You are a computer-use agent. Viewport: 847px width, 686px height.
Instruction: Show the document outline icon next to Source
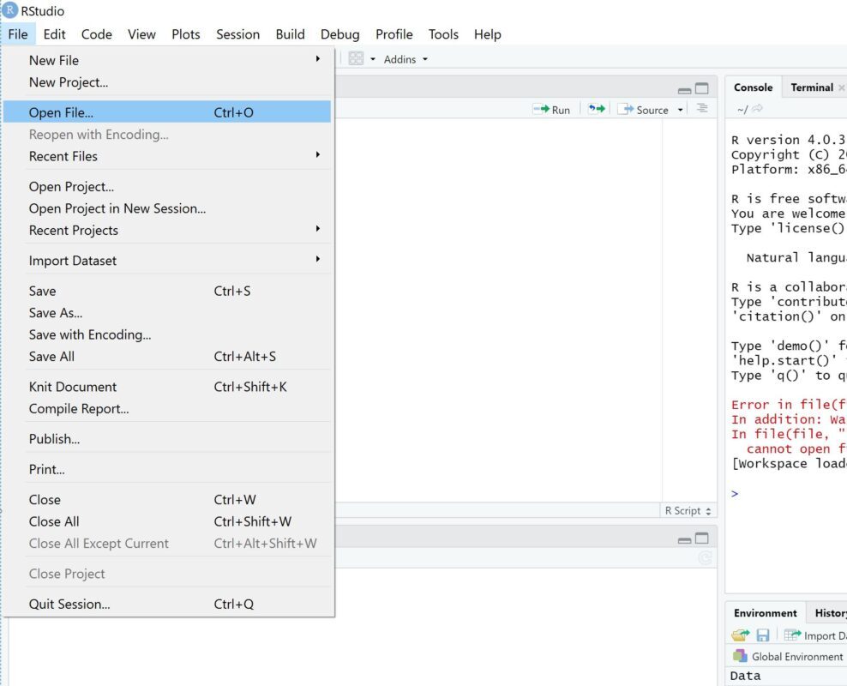pos(701,109)
